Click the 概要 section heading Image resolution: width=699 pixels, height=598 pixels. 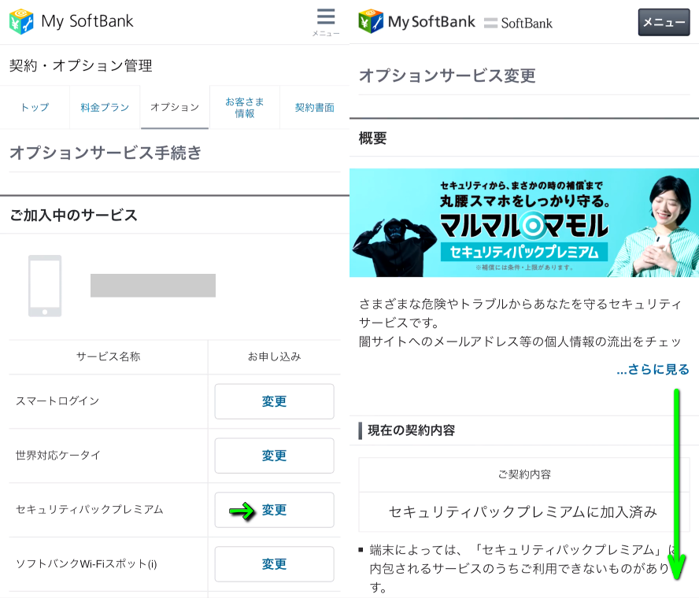pyautogui.click(x=372, y=138)
